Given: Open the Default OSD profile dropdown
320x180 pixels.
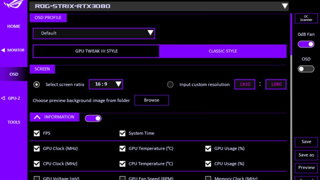Looking at the screenshot, I should 94,34.
